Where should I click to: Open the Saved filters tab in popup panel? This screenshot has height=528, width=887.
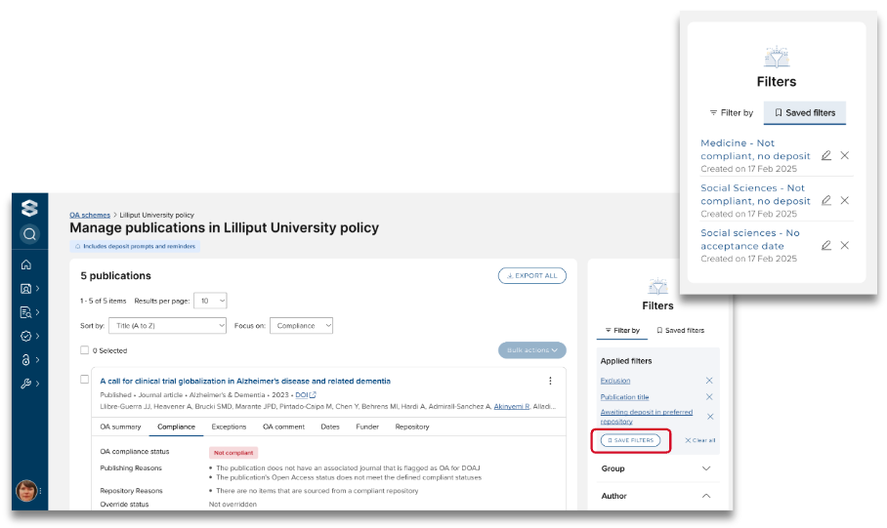tap(805, 113)
